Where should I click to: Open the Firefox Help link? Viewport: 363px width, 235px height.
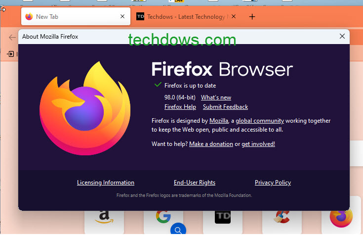point(180,107)
